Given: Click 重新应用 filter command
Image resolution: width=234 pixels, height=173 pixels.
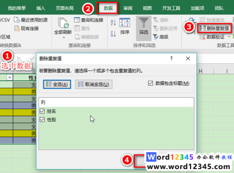Looking at the screenshot, I should pyautogui.click(x=165, y=28).
